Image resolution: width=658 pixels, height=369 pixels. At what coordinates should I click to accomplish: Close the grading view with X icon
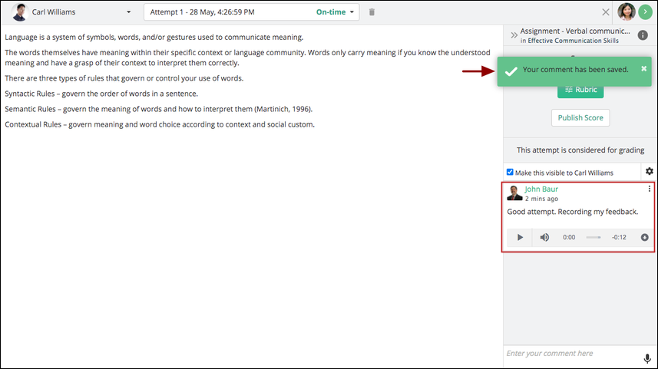[605, 12]
